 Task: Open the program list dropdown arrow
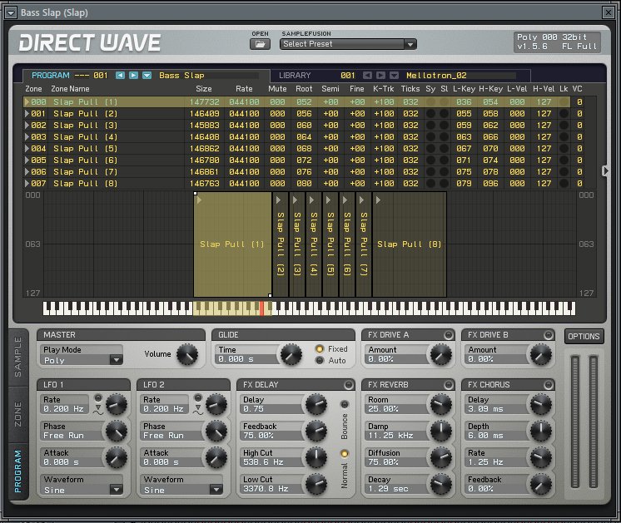click(x=147, y=75)
